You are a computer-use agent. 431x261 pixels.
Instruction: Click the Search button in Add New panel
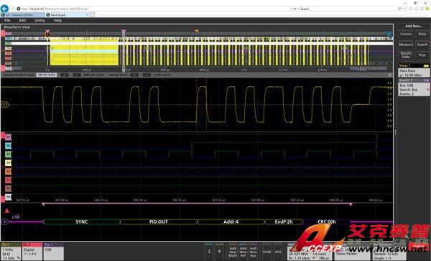(x=422, y=45)
